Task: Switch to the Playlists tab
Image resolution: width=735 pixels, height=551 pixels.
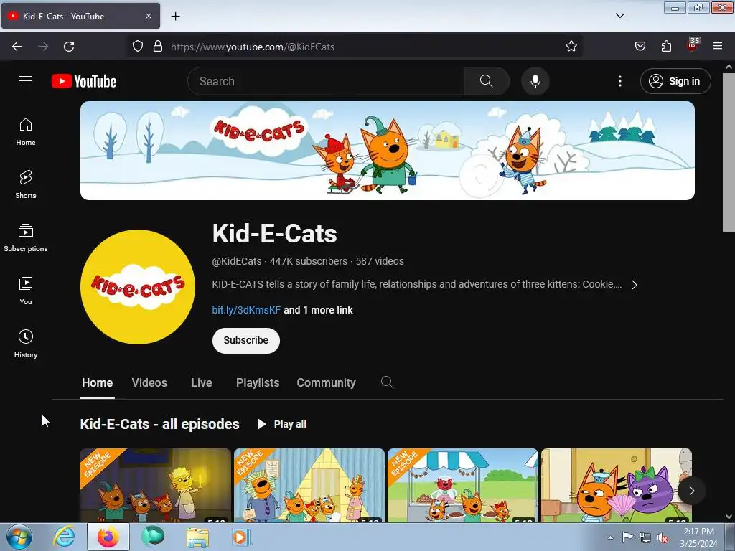Action: (x=258, y=383)
